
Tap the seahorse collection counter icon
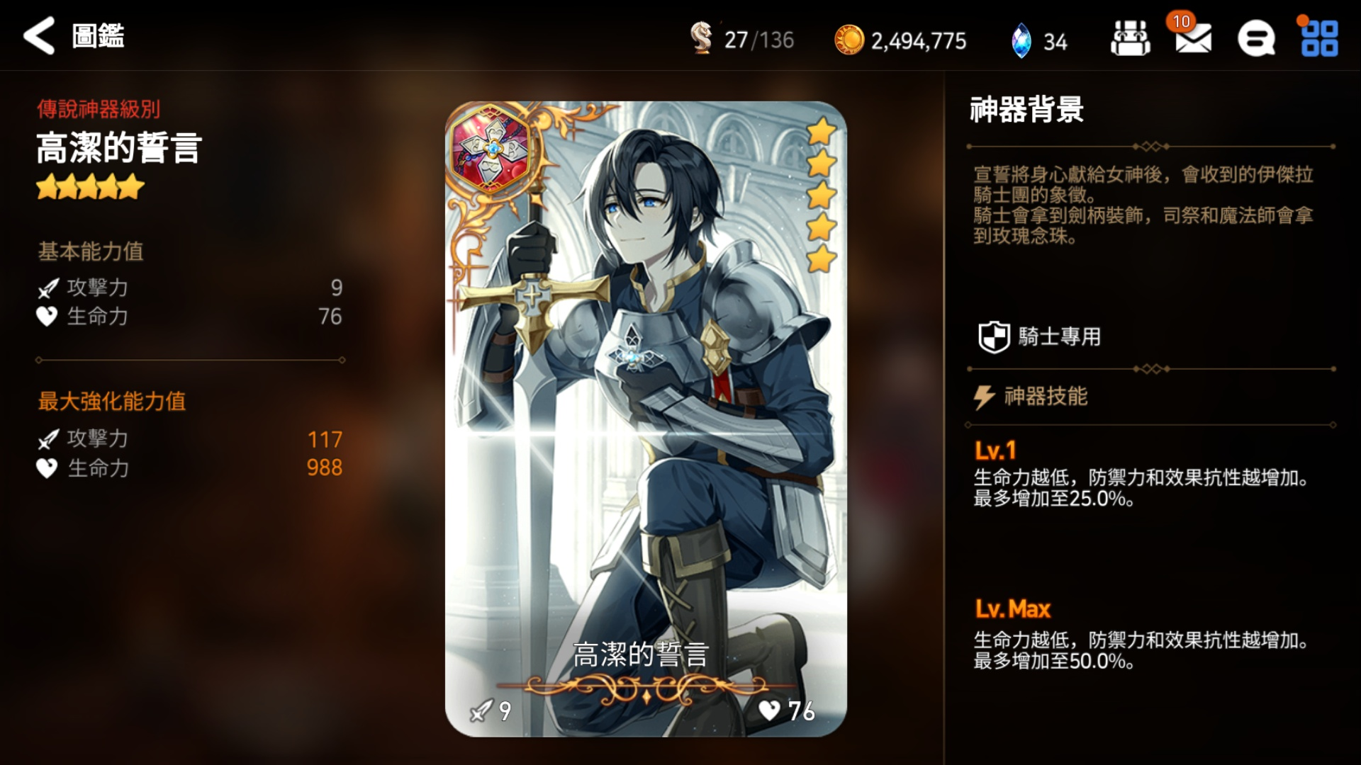pyautogui.click(x=701, y=38)
